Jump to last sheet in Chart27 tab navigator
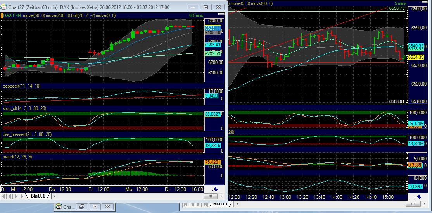432x213 pixels. (21, 196)
